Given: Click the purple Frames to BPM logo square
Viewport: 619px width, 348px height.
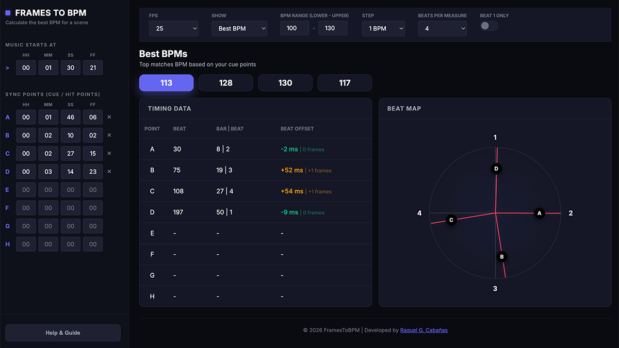Looking at the screenshot, I should pyautogui.click(x=8, y=13).
